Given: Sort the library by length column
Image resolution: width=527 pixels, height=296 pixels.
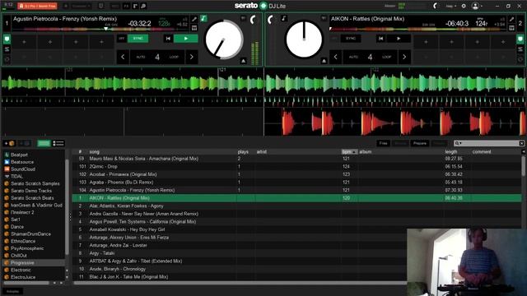Looking at the screenshot, I should coord(450,151).
